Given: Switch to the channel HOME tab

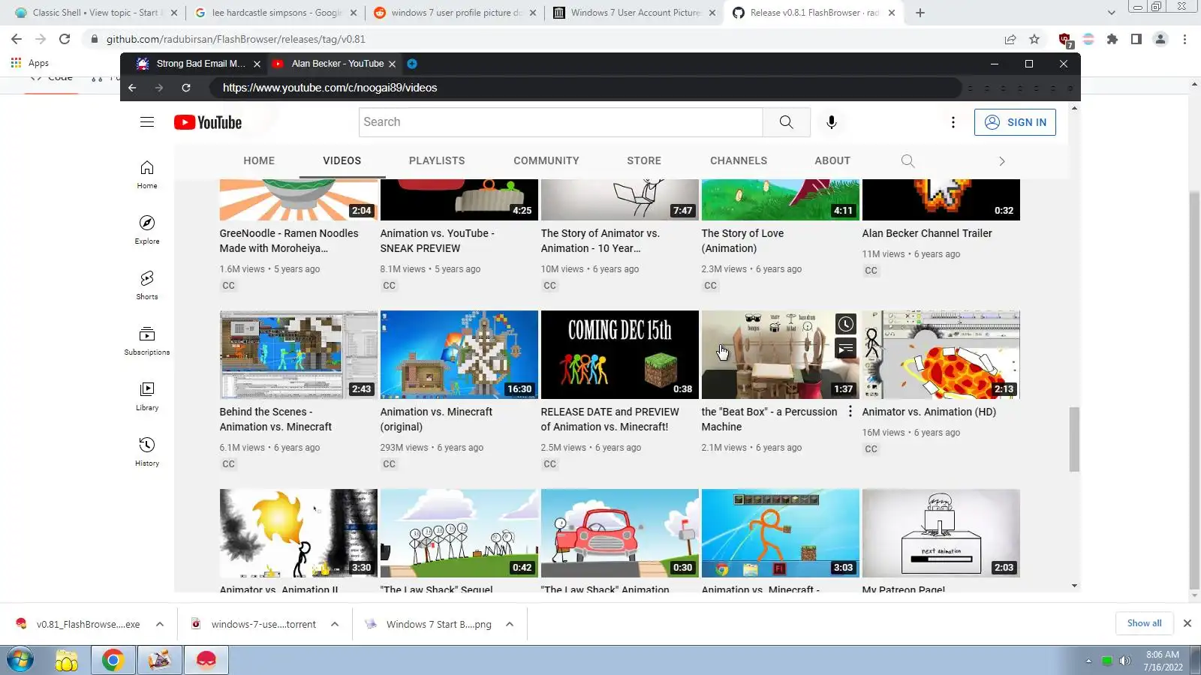Looking at the screenshot, I should coord(259,160).
